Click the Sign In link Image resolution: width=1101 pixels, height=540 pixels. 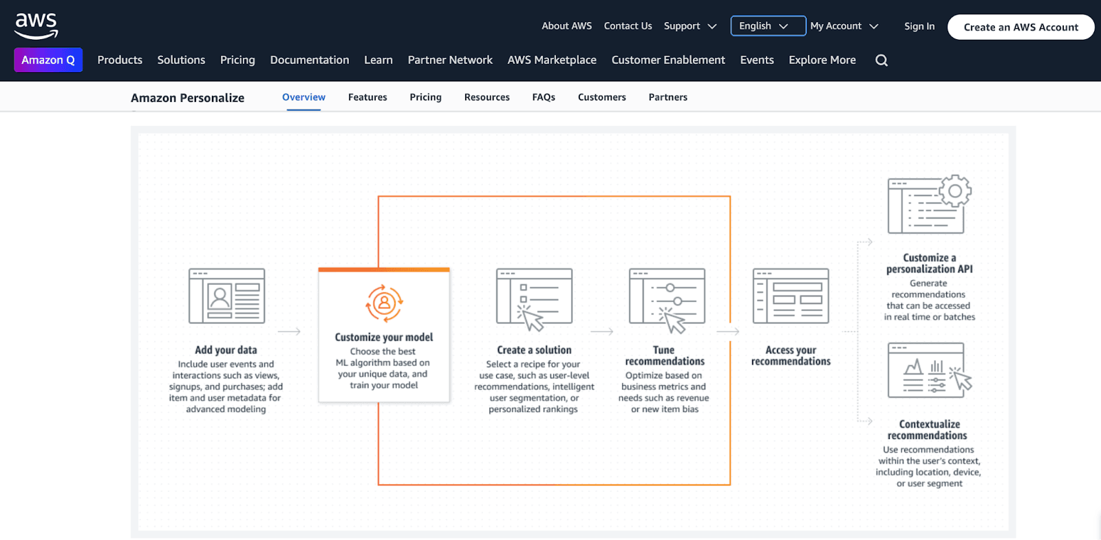pos(919,26)
